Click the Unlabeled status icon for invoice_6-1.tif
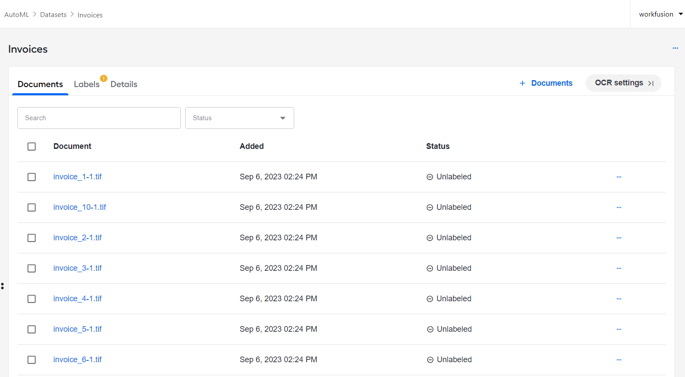The image size is (685, 377). point(430,360)
